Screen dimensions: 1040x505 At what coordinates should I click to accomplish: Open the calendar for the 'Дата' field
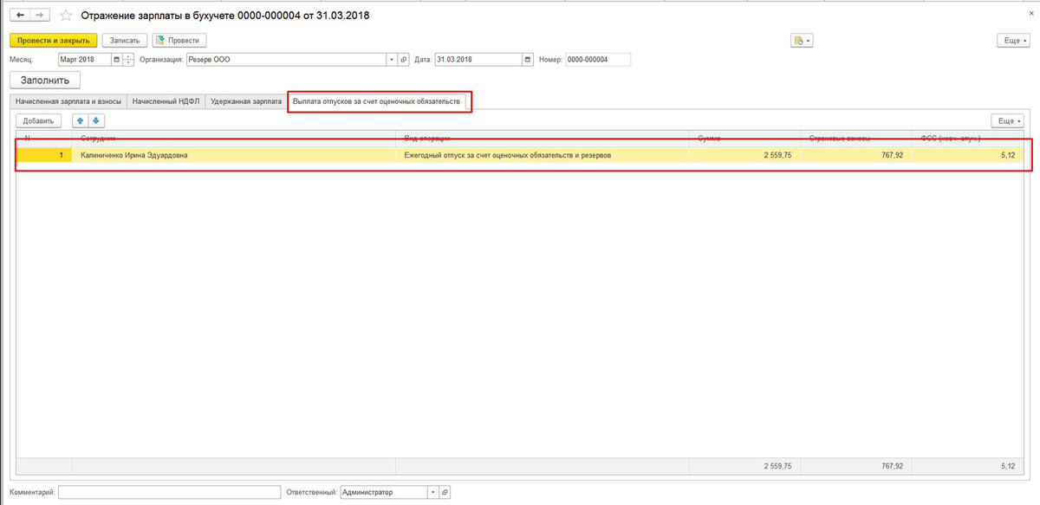tap(528, 60)
